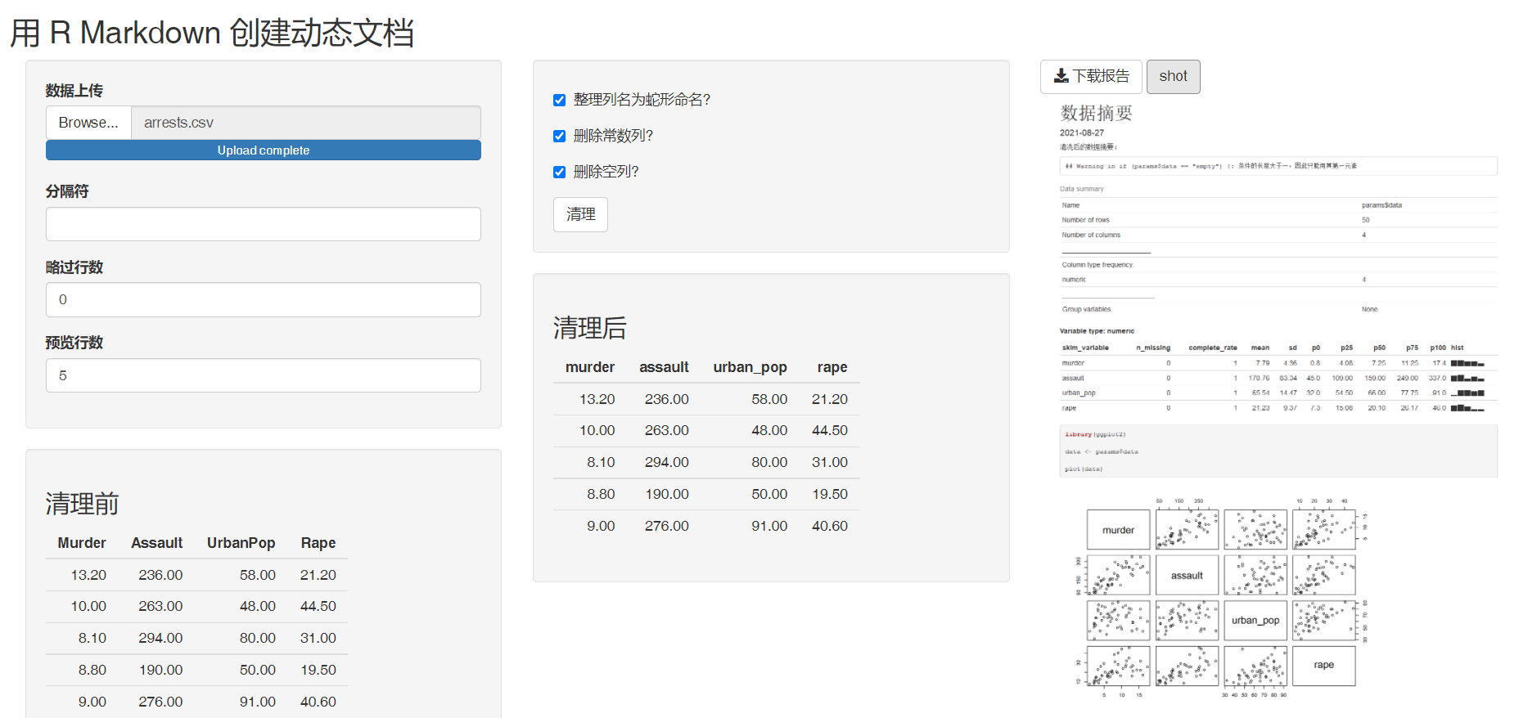Click the shot button
The width and height of the screenshot is (1528, 718).
click(1173, 76)
